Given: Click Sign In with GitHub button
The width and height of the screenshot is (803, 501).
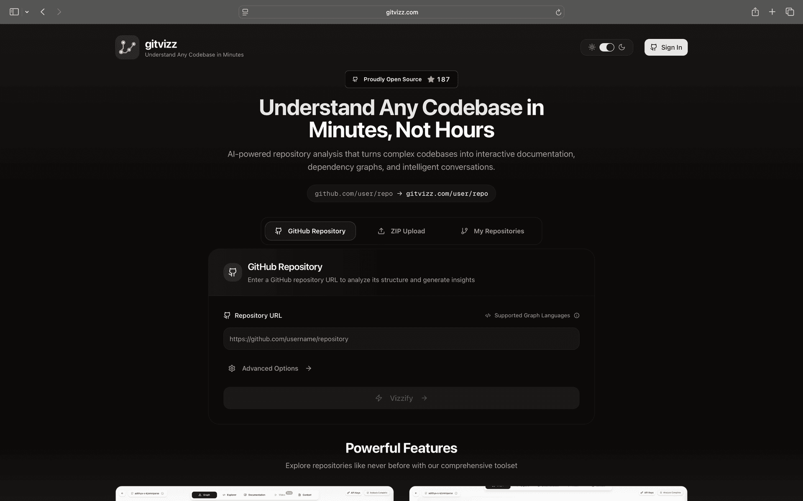Looking at the screenshot, I should coord(666,47).
